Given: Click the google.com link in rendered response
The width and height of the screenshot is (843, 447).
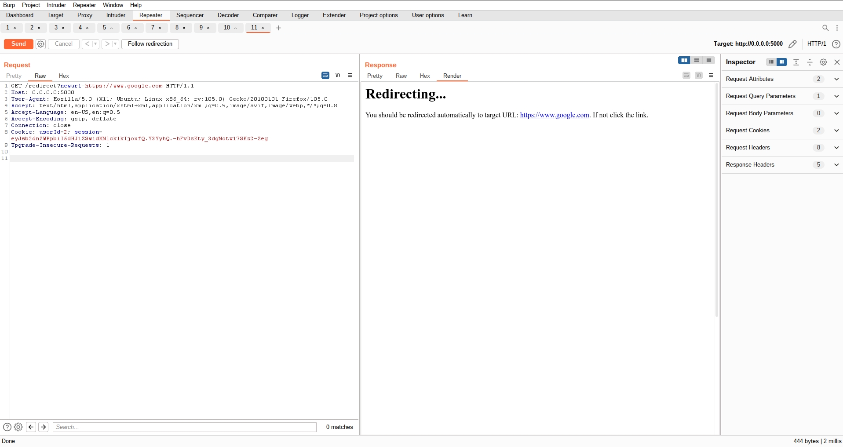Looking at the screenshot, I should click(554, 115).
